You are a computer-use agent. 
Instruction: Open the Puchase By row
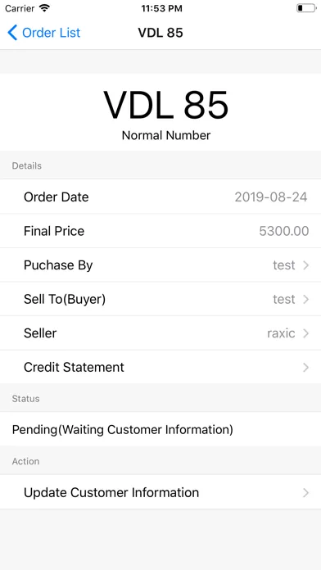pyautogui.click(x=160, y=265)
